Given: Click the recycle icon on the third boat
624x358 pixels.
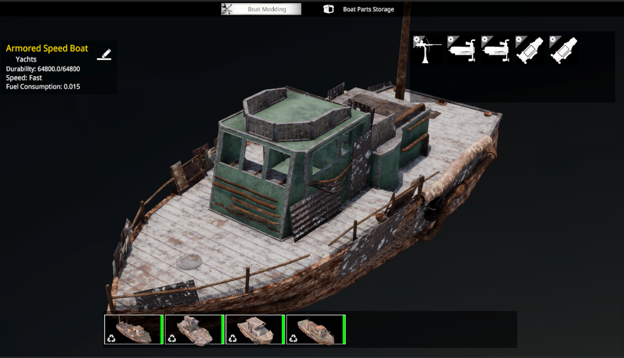Looking at the screenshot, I should 232,338.
